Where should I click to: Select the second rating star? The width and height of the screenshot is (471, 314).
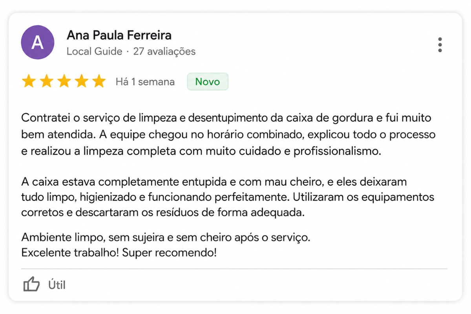pos(46,82)
